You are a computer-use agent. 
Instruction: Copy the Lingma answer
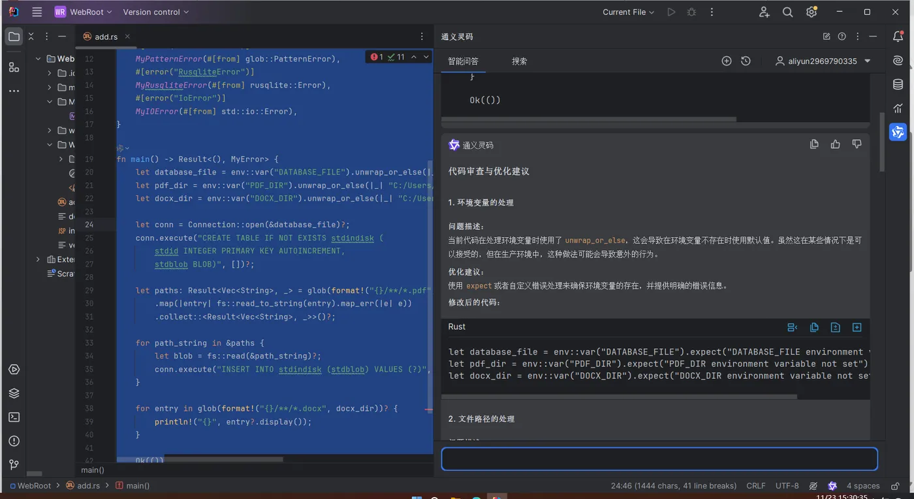814,144
